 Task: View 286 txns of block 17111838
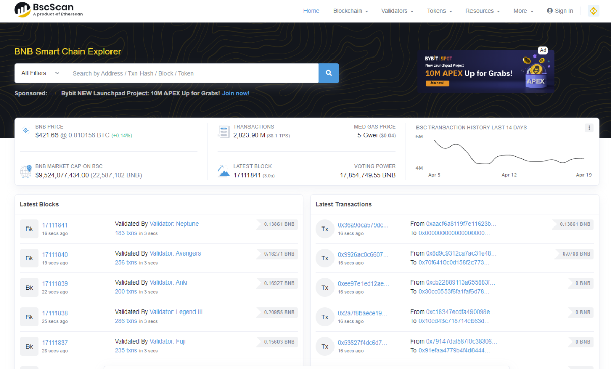click(x=126, y=321)
